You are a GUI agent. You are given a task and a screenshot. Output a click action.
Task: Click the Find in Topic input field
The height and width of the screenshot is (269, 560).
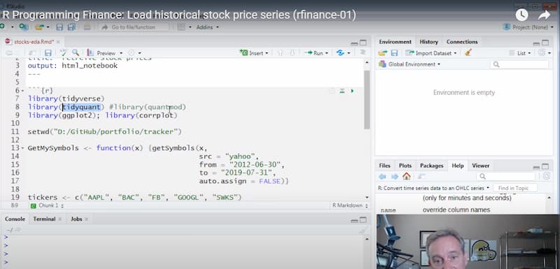[515, 188]
